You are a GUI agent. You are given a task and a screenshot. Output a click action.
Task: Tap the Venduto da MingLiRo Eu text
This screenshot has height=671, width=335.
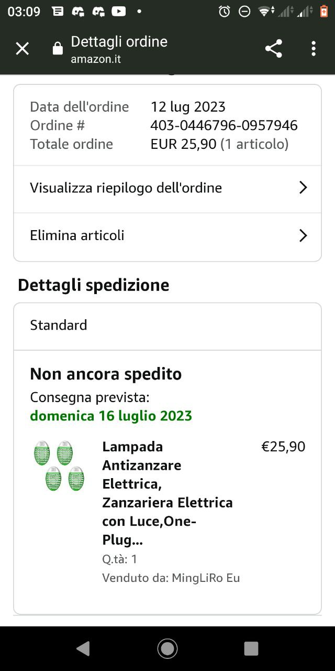(x=171, y=578)
